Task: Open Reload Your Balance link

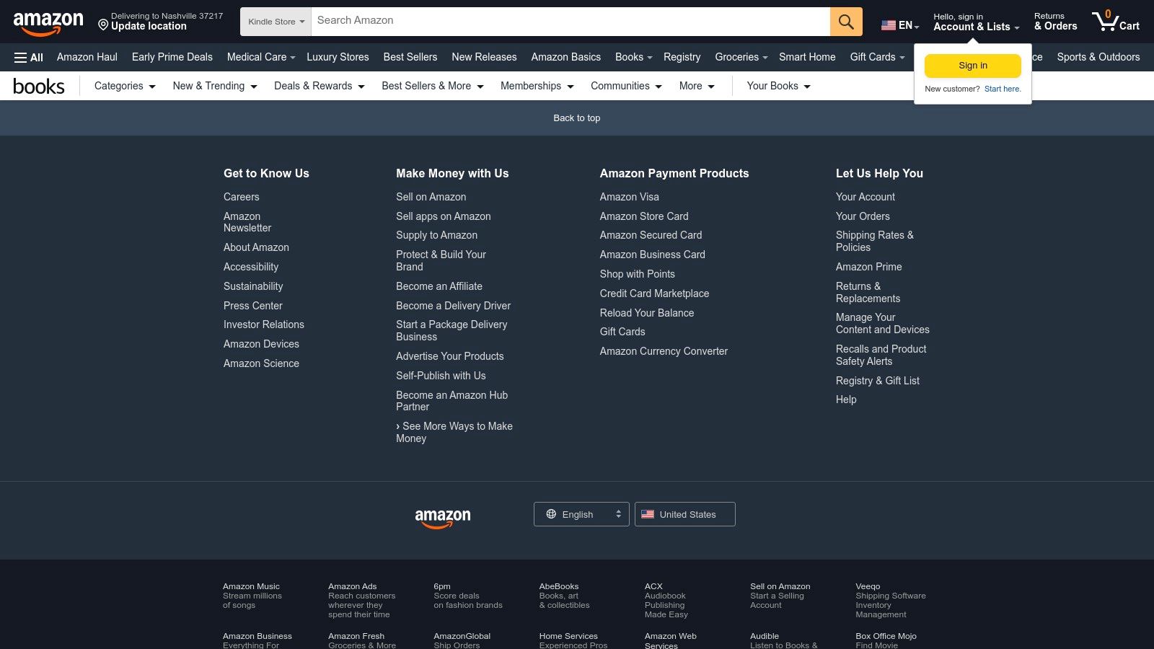Action: point(647,313)
